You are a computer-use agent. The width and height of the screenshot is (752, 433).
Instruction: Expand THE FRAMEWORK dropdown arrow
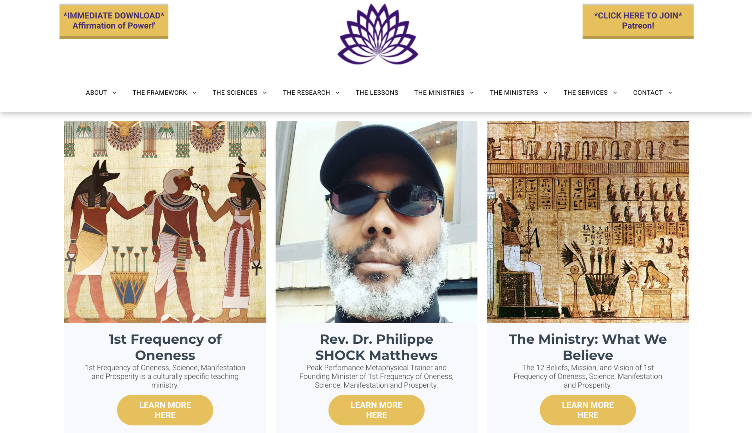pos(195,93)
